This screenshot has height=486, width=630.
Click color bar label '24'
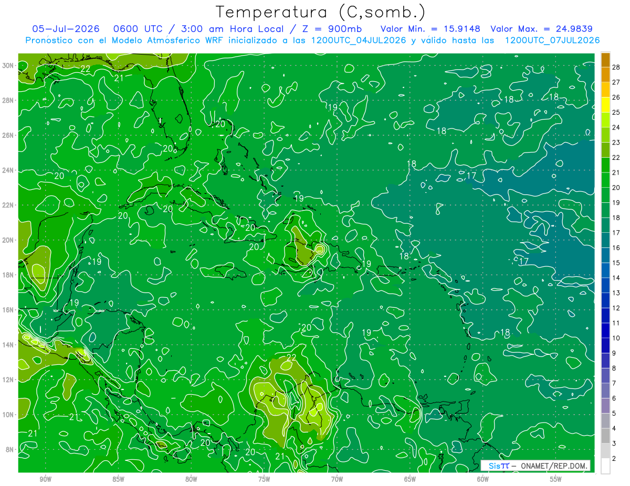point(616,127)
